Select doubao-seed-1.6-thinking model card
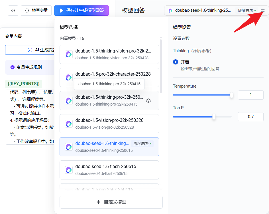This screenshot has width=269, height=214. coord(109,147)
